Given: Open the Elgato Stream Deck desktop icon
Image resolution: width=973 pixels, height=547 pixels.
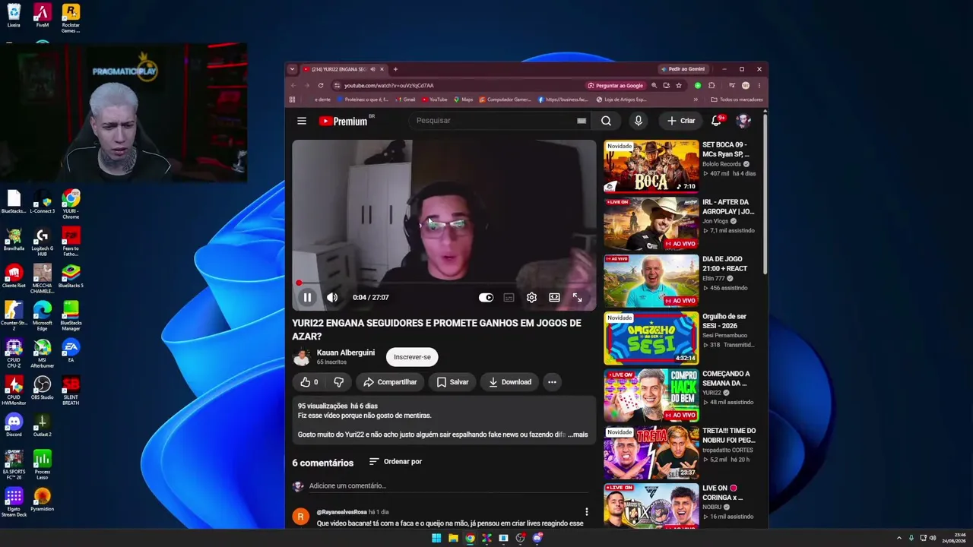Looking at the screenshot, I should tap(14, 502).
